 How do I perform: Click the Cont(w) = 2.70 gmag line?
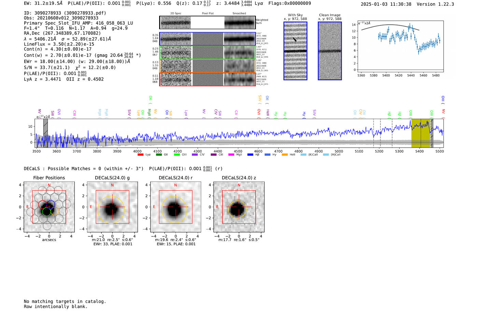(x=82, y=55)
